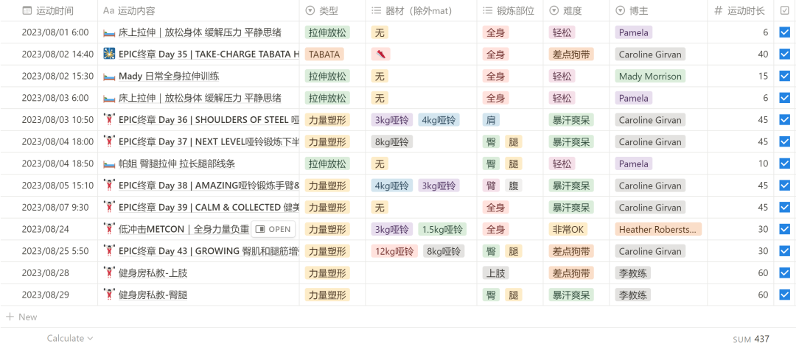
Task: Open the 难度 column header menu
Action: [576, 10]
